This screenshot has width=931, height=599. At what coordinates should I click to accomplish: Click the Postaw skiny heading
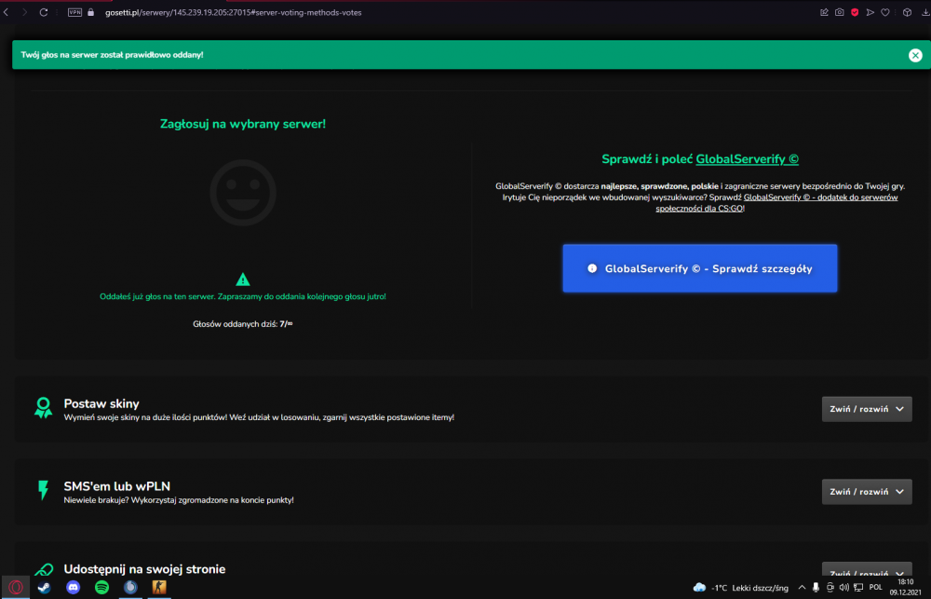point(101,403)
